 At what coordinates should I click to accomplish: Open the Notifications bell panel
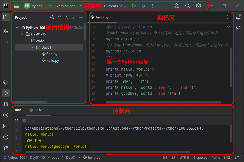pyautogui.click(x=238, y=17)
